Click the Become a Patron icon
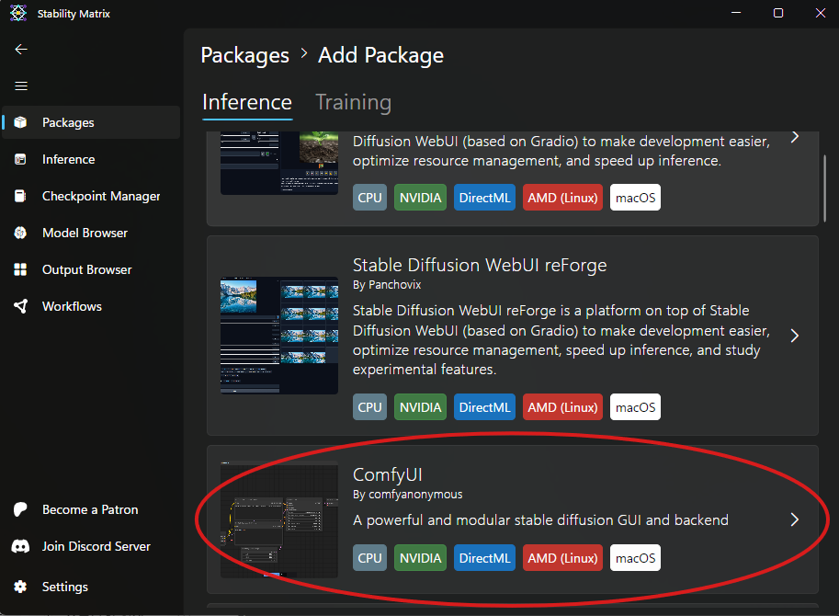Viewport: 839px width, 616px height. coord(20,509)
